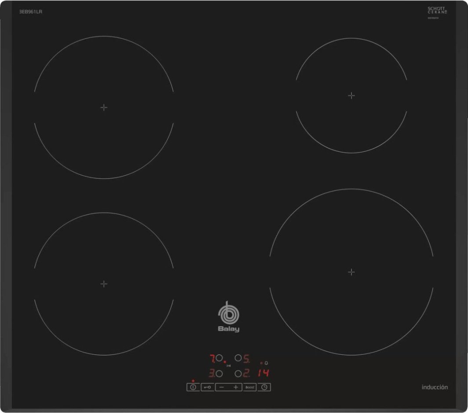468x413 pixels.
Task: Tap the child lock key symbol
Action: tap(208, 387)
